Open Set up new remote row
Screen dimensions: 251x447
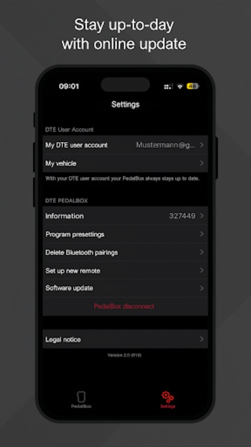tap(125, 270)
